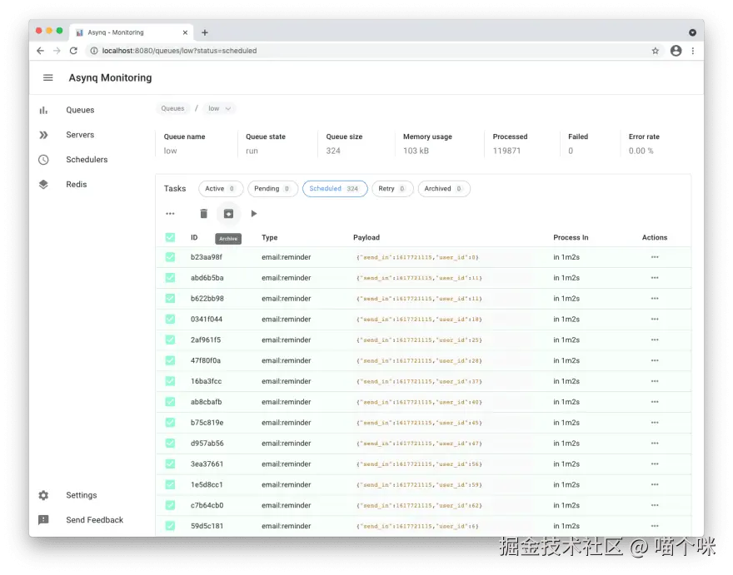This screenshot has height=575, width=733.
Task: Close the Asynq - Monitoring tab
Action: 185,32
